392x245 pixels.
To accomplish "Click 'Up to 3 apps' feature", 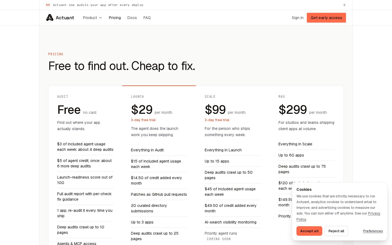I will point(142,222).
